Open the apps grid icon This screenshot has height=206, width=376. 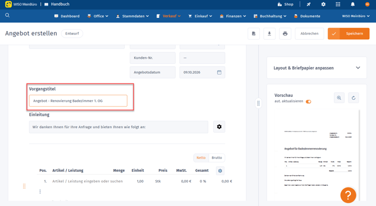(x=338, y=4)
